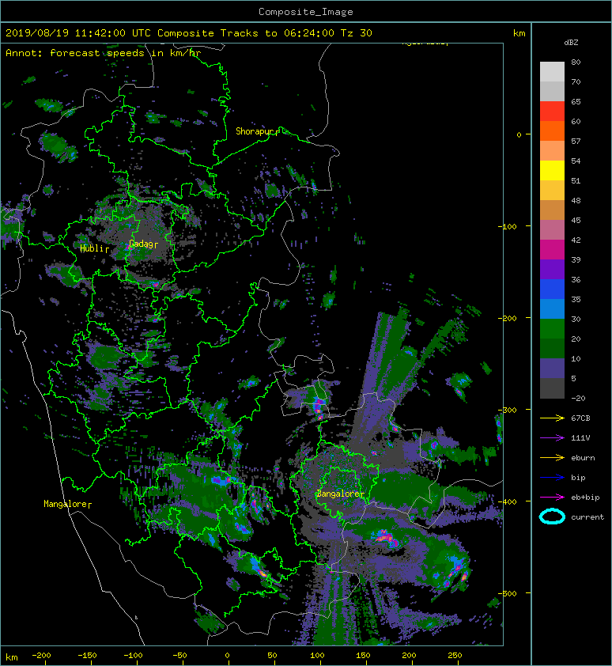This screenshot has height=666, width=612.
Task: Click the 65 value on dBZ scale
Action: (x=576, y=101)
